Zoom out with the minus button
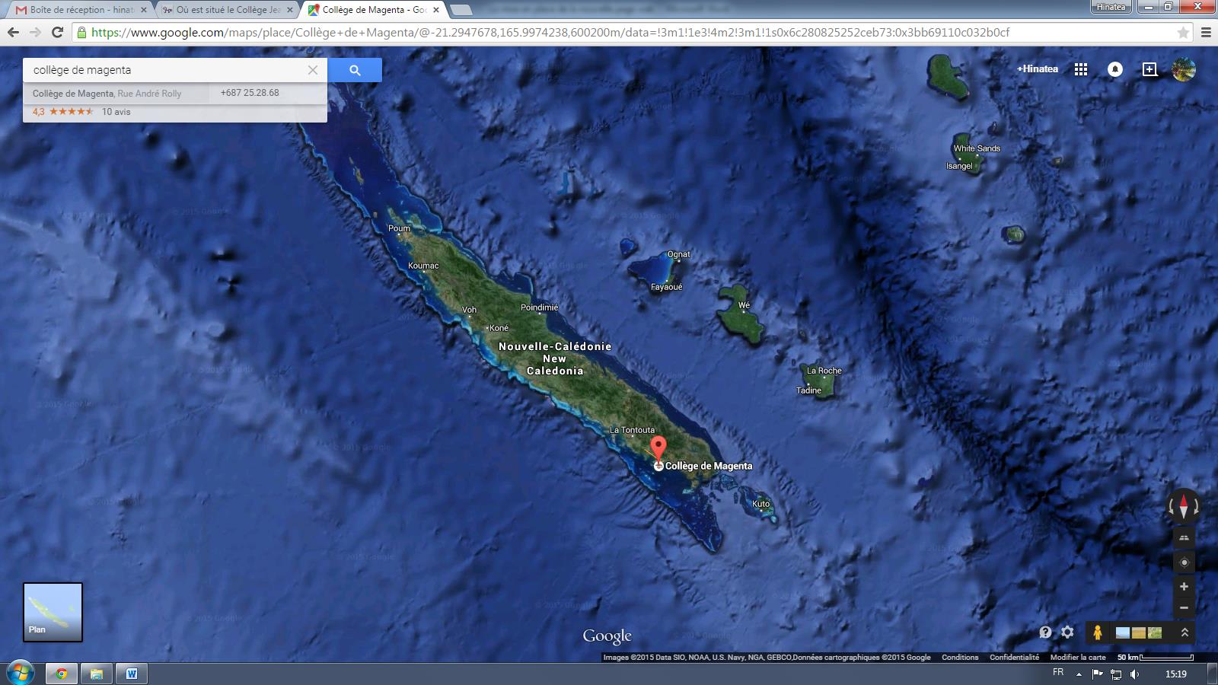The width and height of the screenshot is (1218, 685). tap(1184, 607)
